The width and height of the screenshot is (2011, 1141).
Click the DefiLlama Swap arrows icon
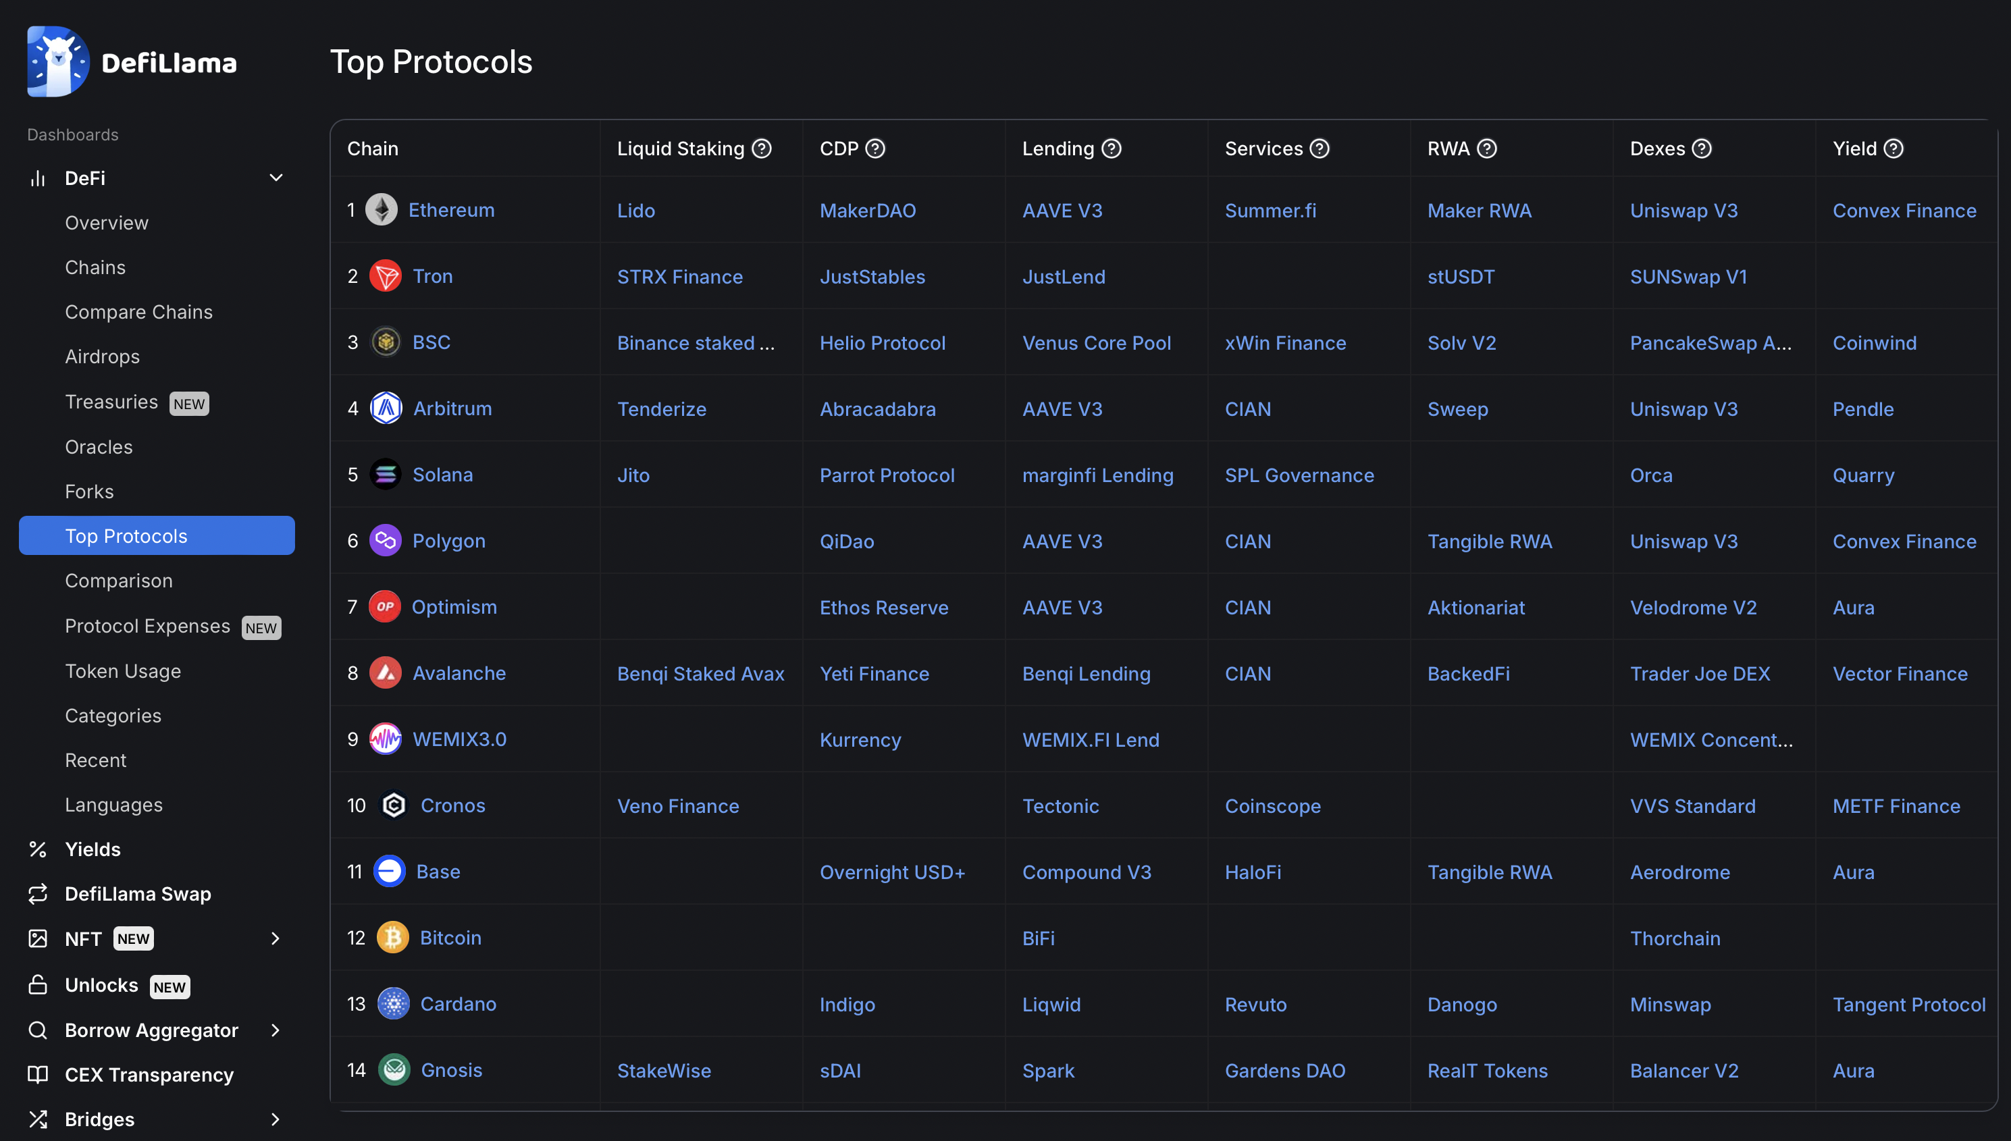pyautogui.click(x=38, y=894)
